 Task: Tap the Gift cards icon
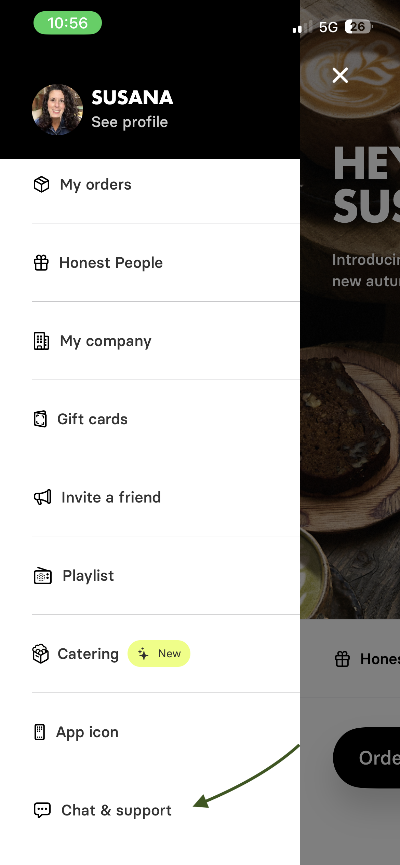point(40,419)
